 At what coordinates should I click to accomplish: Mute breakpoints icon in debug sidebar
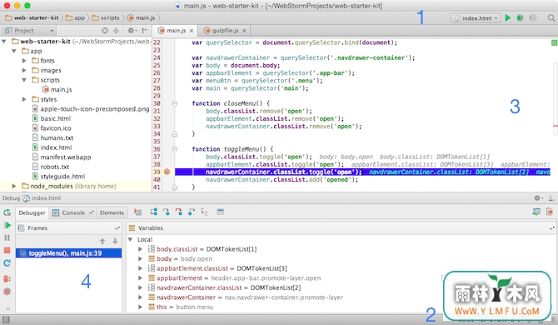coord(7,292)
